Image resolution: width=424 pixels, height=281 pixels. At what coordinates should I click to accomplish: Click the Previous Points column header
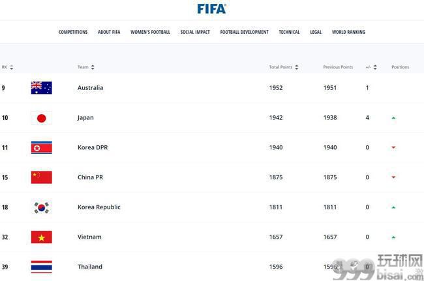pos(338,67)
